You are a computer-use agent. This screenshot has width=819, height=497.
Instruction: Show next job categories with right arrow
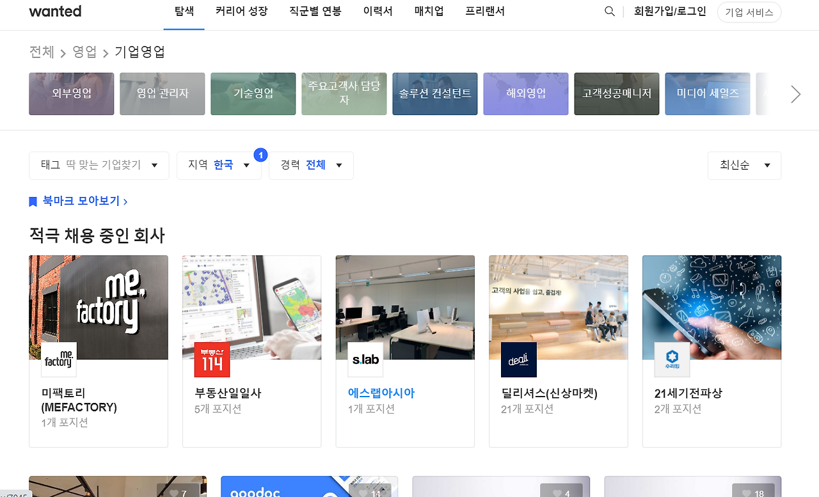(795, 94)
